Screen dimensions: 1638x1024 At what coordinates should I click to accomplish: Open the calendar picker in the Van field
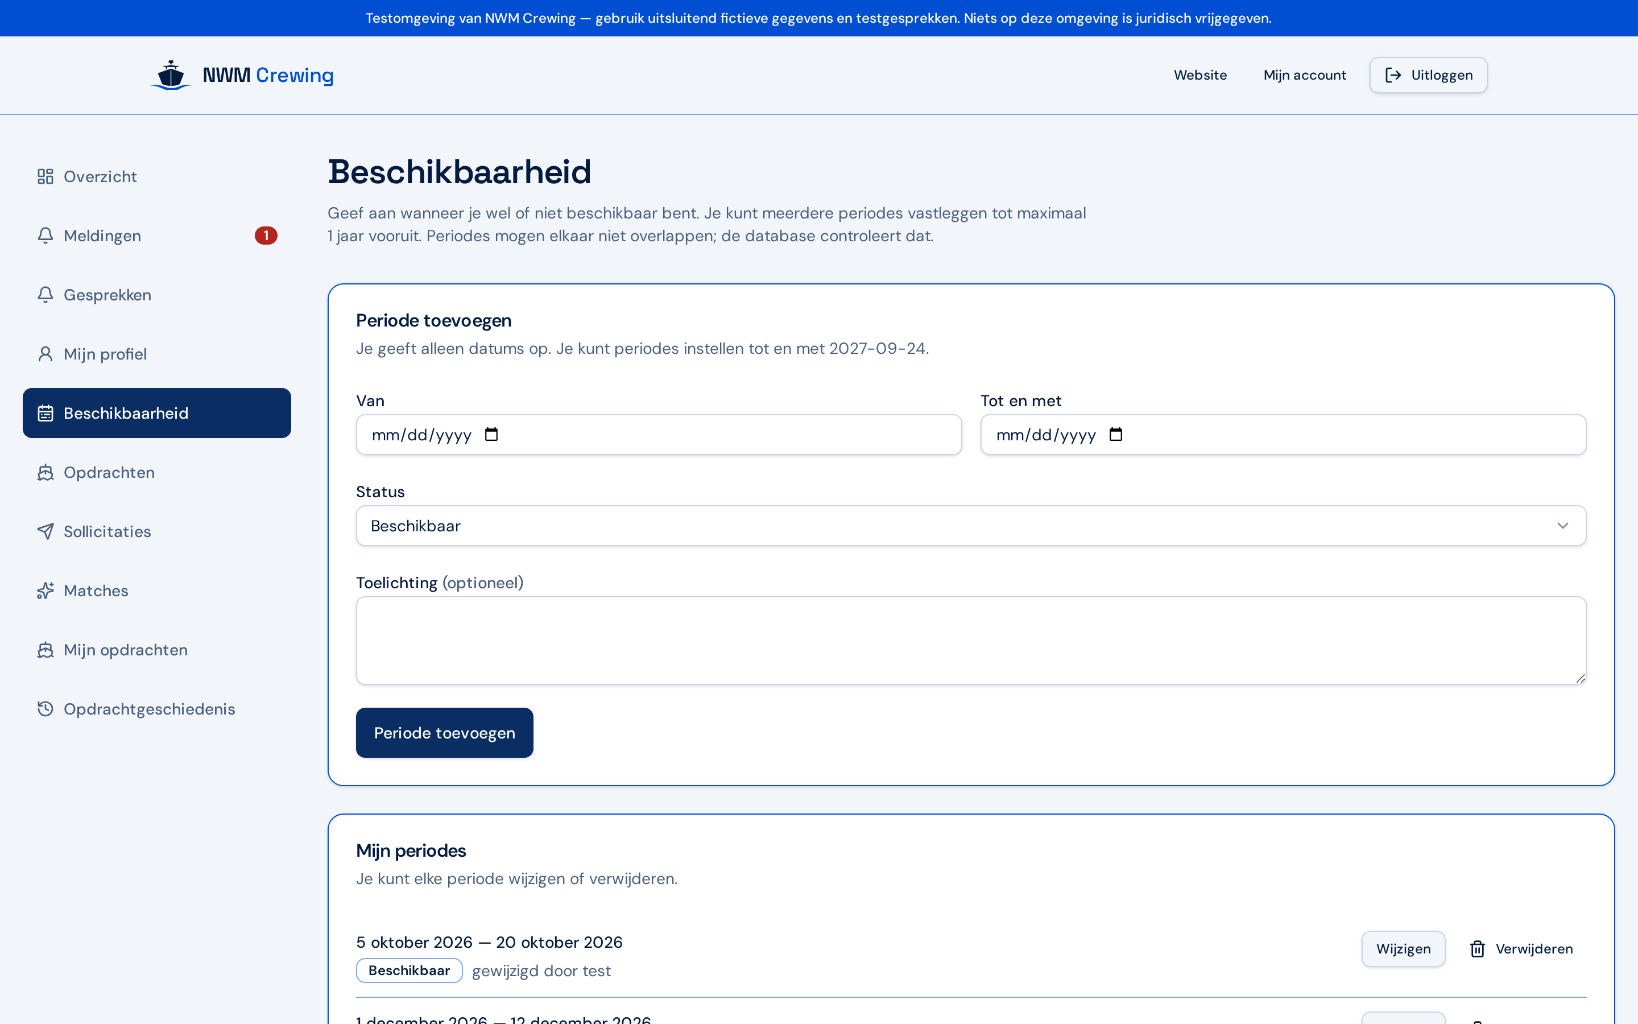pos(491,435)
